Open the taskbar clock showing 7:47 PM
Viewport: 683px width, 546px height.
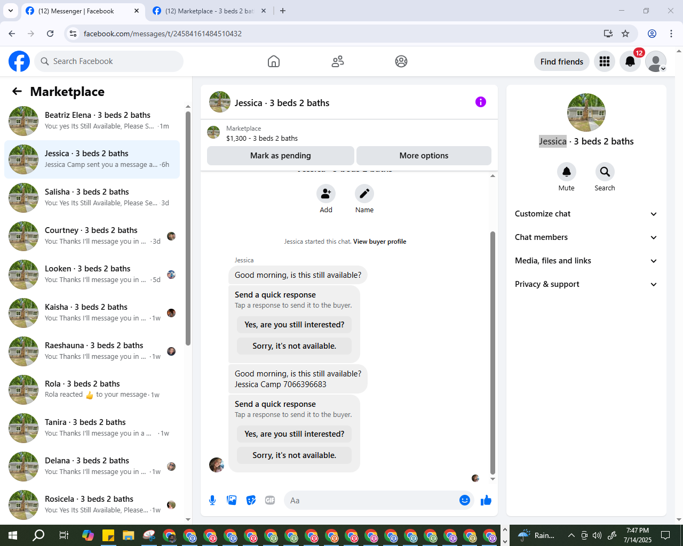click(638, 535)
